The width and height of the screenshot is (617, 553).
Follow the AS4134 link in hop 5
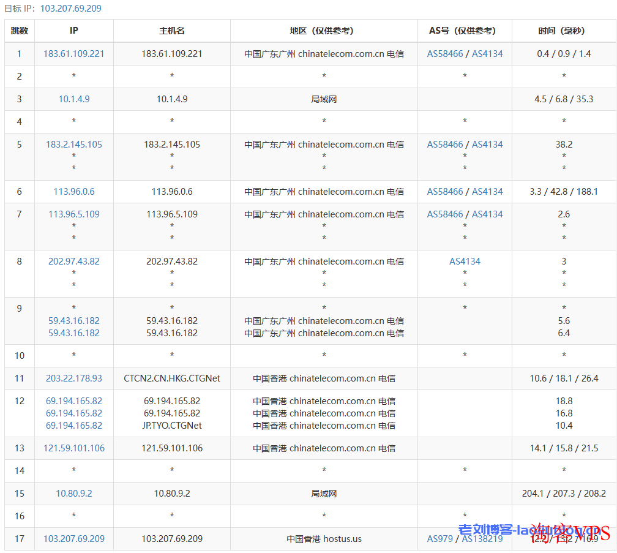click(487, 145)
